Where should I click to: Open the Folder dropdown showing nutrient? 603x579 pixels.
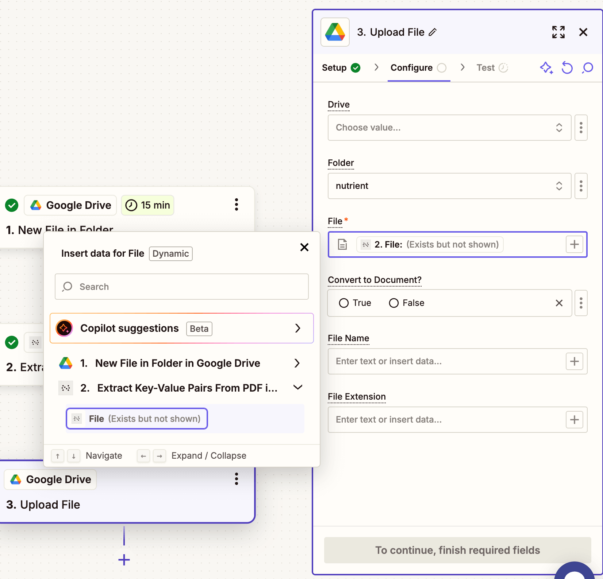pos(449,186)
